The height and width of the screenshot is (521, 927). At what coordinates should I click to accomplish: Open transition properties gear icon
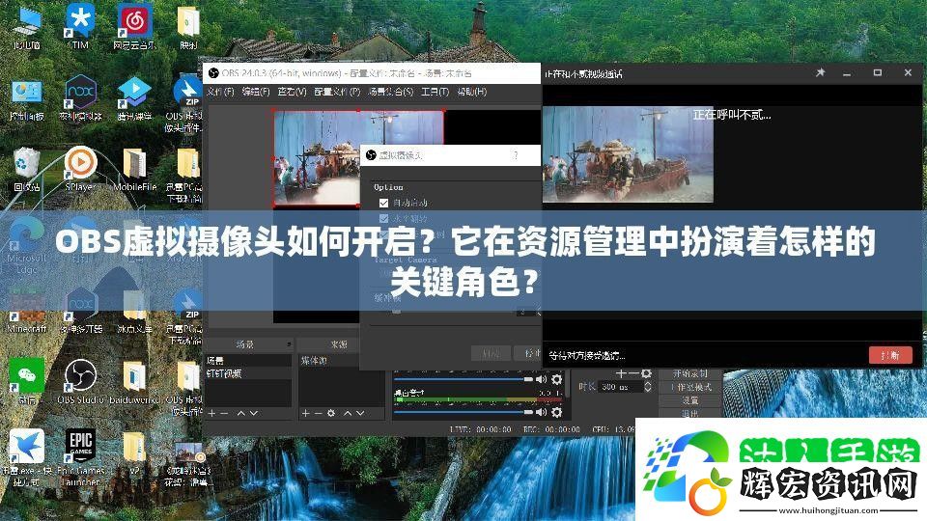646,374
